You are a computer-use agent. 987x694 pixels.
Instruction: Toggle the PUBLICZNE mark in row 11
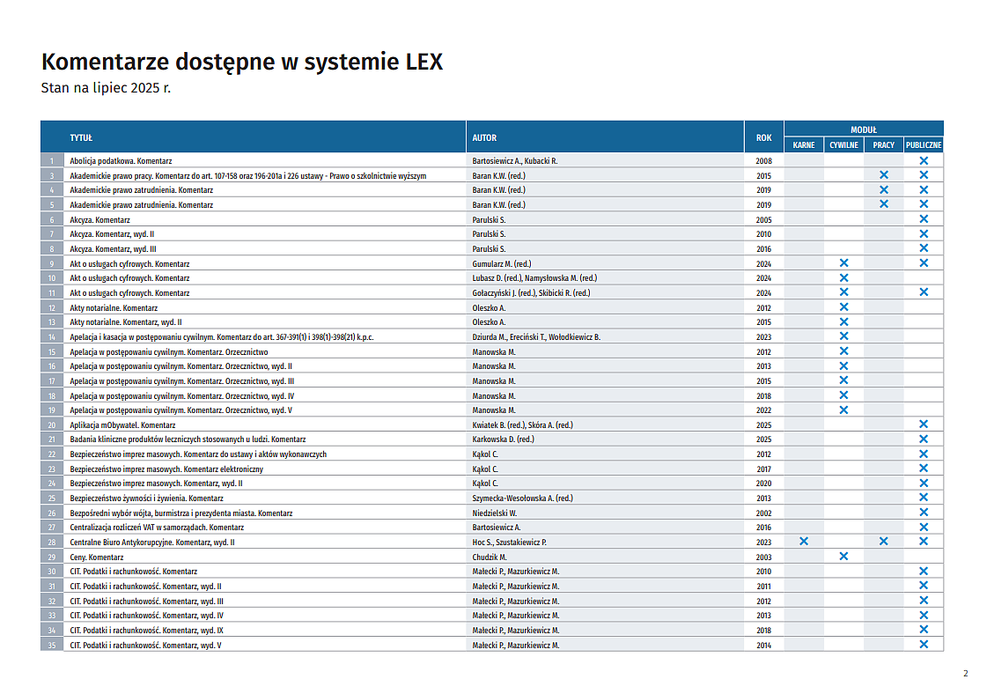[924, 292]
